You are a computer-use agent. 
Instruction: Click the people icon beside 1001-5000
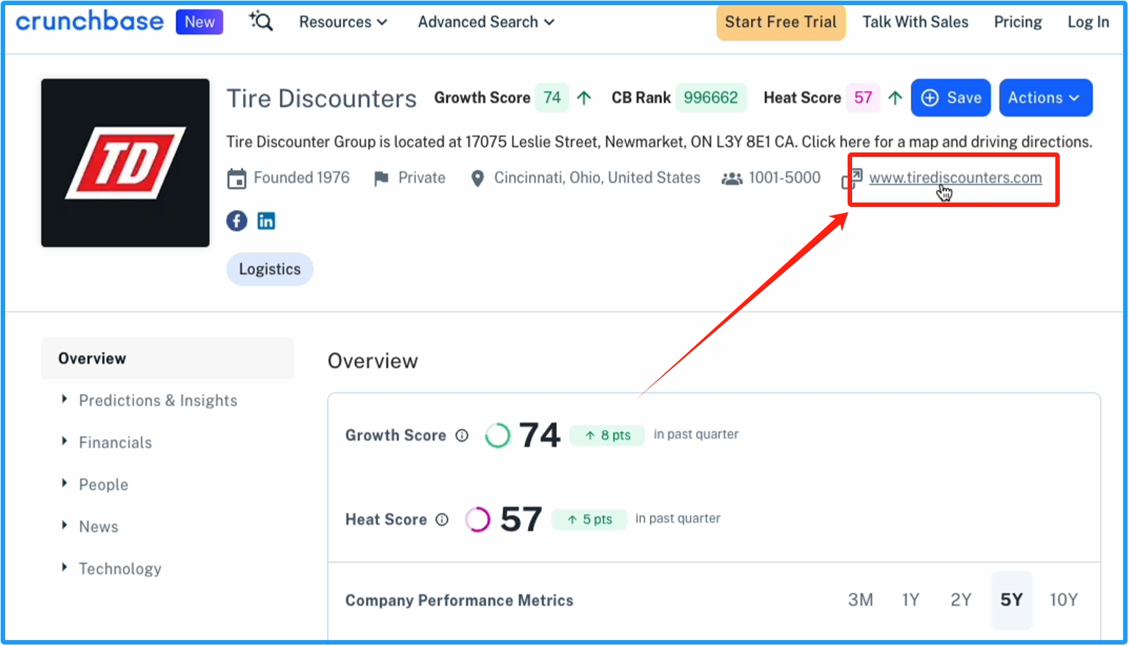coord(731,178)
